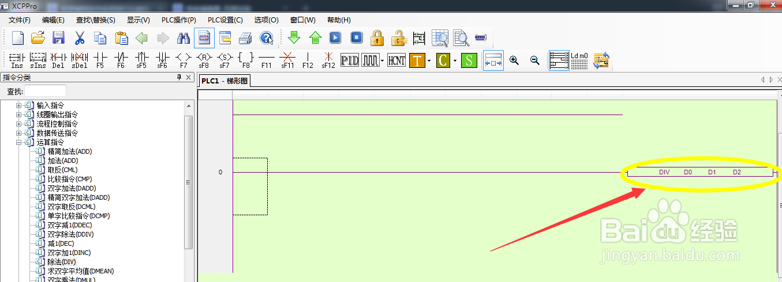Draw vertical line F12
The height and width of the screenshot is (282, 782).
coord(308,60)
